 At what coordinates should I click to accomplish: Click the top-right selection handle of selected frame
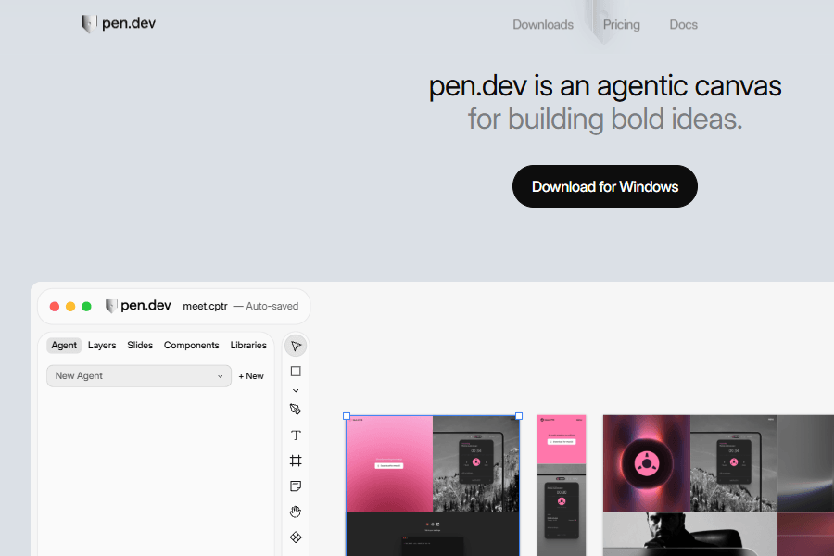click(x=519, y=416)
